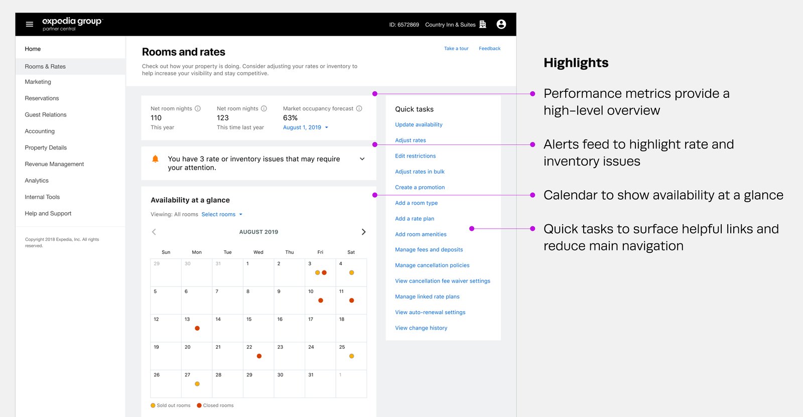Click info icon next to Market occupancy forecast
The width and height of the screenshot is (803, 417).
(359, 108)
